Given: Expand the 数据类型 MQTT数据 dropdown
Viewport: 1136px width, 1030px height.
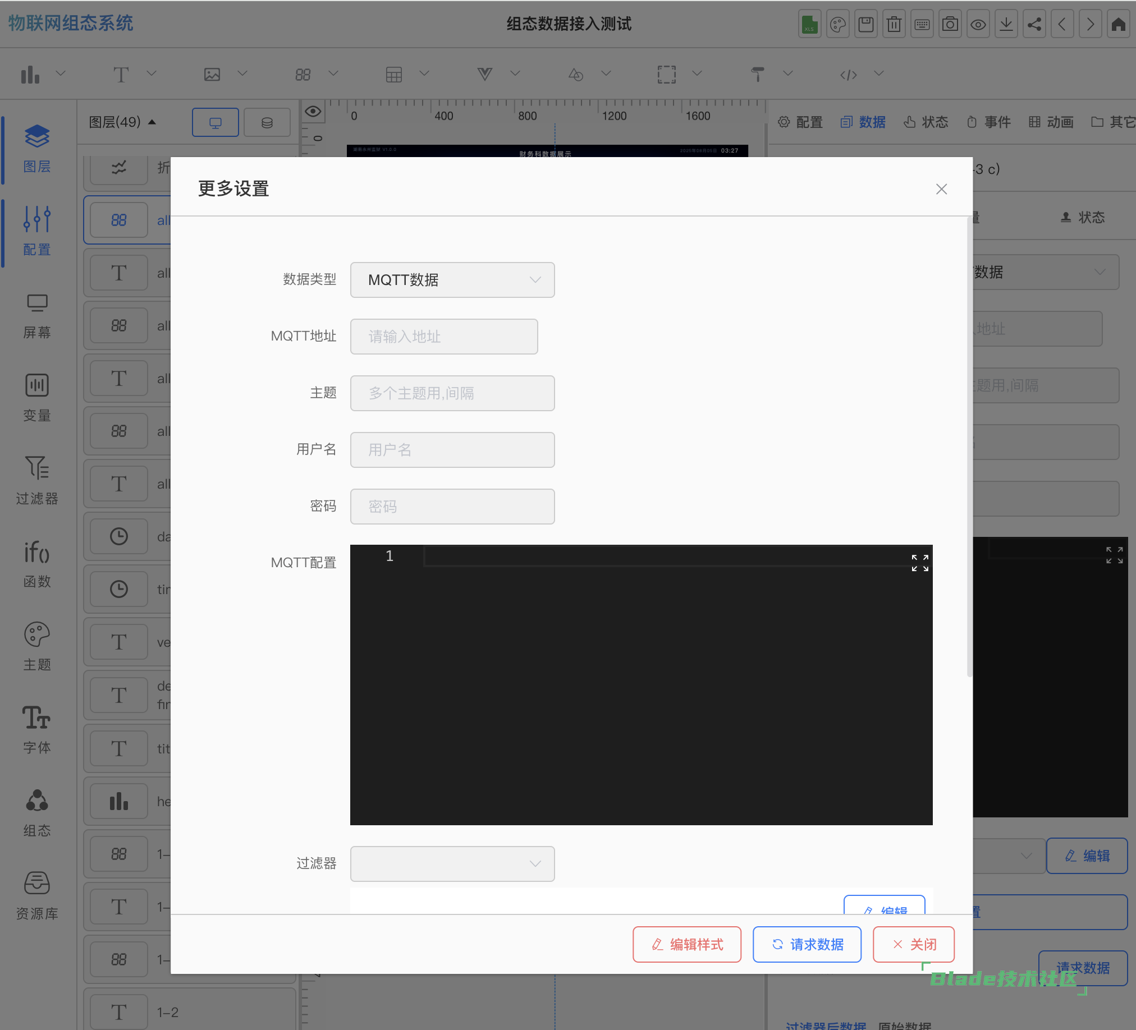Looking at the screenshot, I should coord(452,280).
